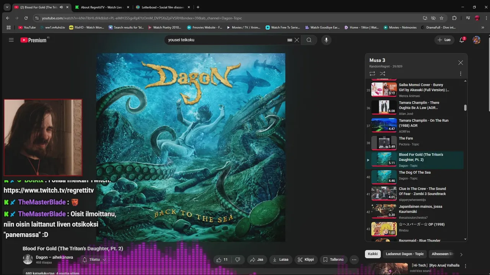This screenshot has width=490, height=275.
Task: Save video with Tallenna button
Action: pyautogui.click(x=333, y=259)
